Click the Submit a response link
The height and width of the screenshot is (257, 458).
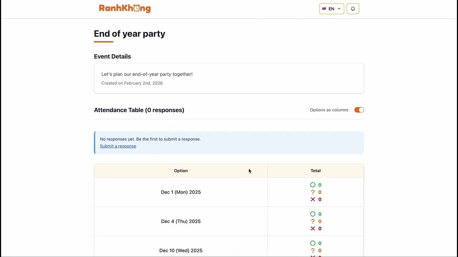[x=118, y=146]
